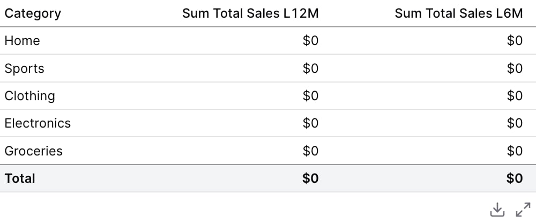
Task: Click the Total L6M sales value
Action: (x=515, y=178)
